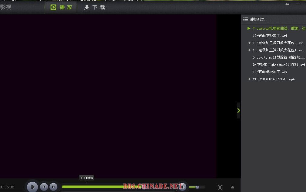306x192 pixels.
Task: Click the eject/open file icon
Action: (232, 187)
